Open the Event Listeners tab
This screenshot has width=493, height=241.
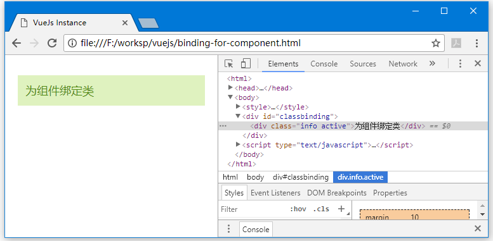pos(275,193)
